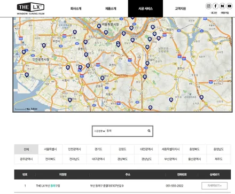235x194 pixels.
Task: Select the 경상북도 region tab
Action: click(x=122, y=159)
